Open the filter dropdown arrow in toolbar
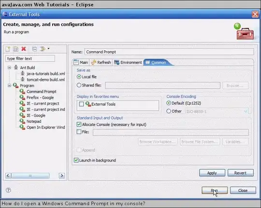The width and height of the screenshot is (261, 208). coord(48,49)
